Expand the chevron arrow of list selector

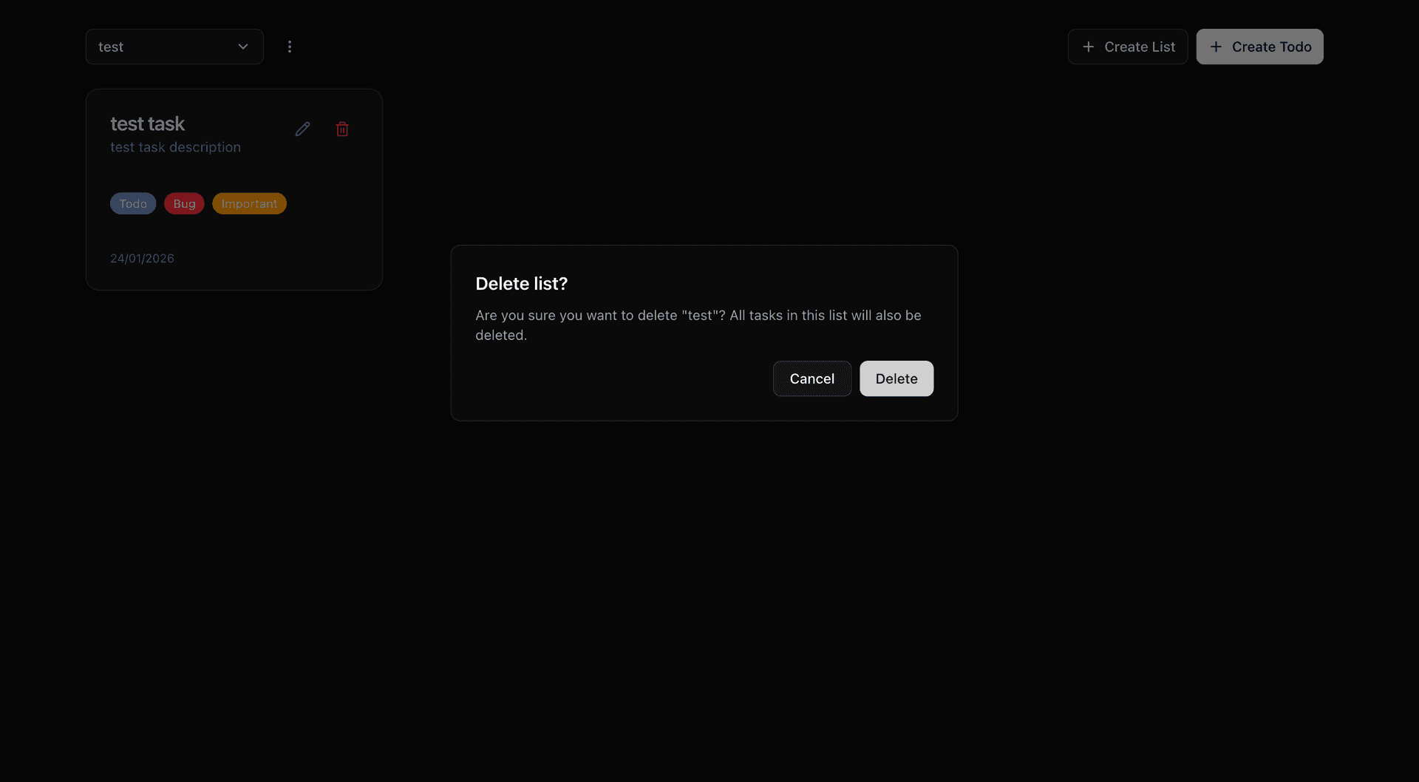(x=242, y=47)
